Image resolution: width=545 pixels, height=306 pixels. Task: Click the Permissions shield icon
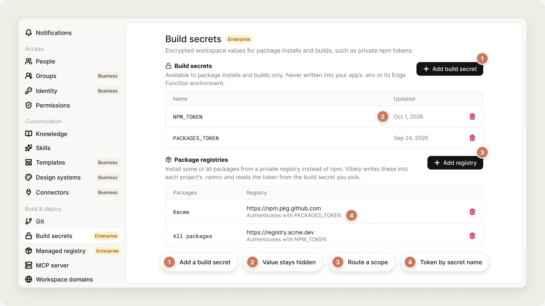click(x=29, y=105)
